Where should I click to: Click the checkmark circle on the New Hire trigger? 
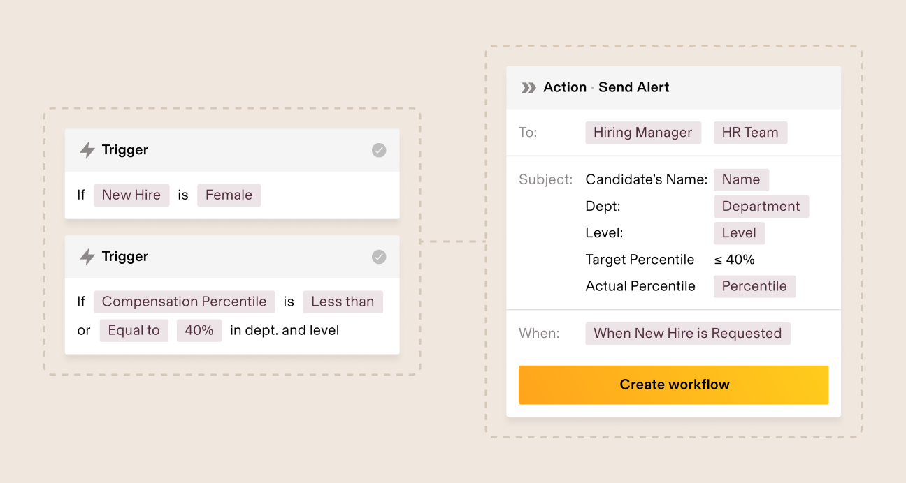point(378,149)
